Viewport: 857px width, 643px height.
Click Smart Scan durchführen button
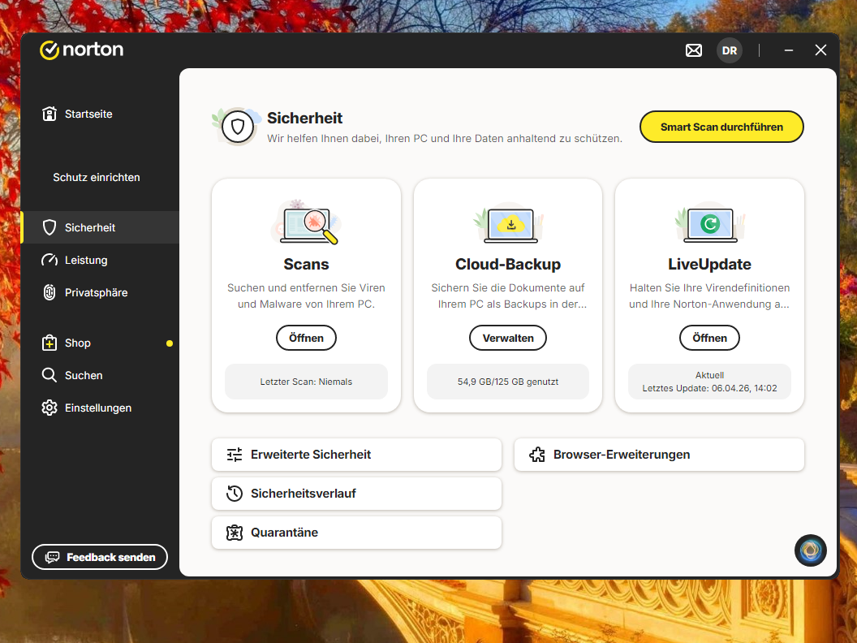point(721,127)
